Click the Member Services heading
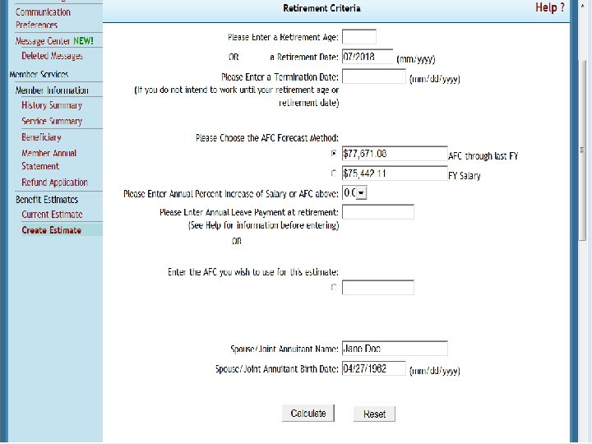The height and width of the screenshot is (444, 592). click(39, 74)
